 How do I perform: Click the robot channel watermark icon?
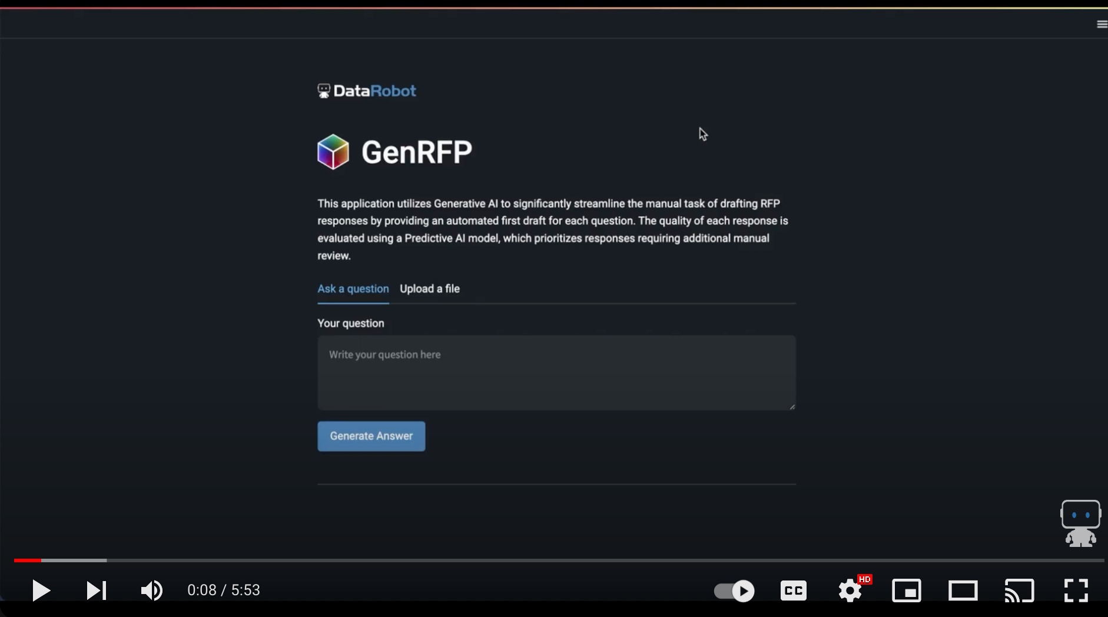(1081, 523)
